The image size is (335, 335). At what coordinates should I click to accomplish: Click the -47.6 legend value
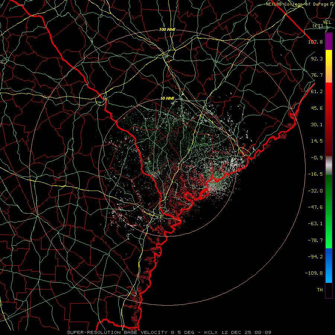click(315, 207)
